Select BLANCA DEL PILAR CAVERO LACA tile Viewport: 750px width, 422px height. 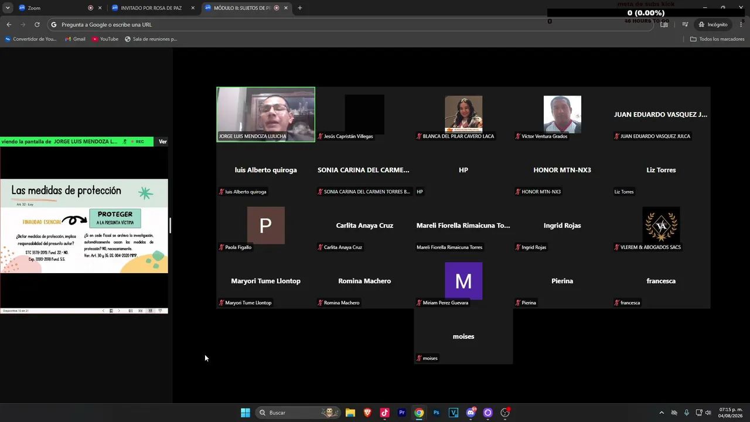463,114
